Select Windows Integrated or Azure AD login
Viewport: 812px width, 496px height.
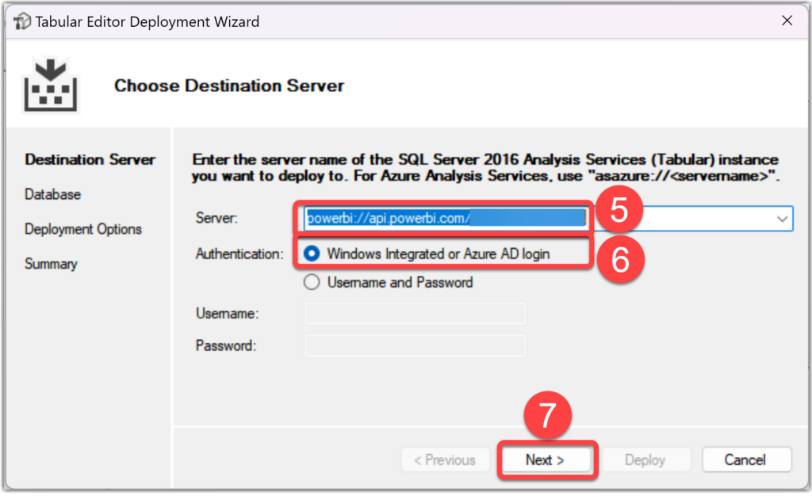pos(427,254)
